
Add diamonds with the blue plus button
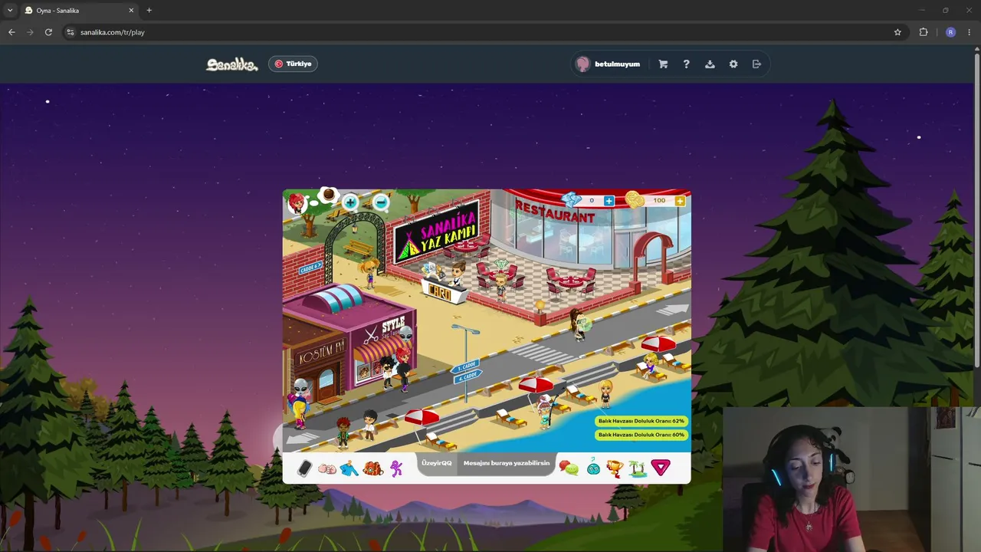coord(609,201)
